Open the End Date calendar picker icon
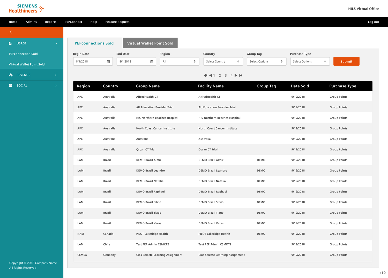The height and width of the screenshot is (278, 388). (152, 61)
